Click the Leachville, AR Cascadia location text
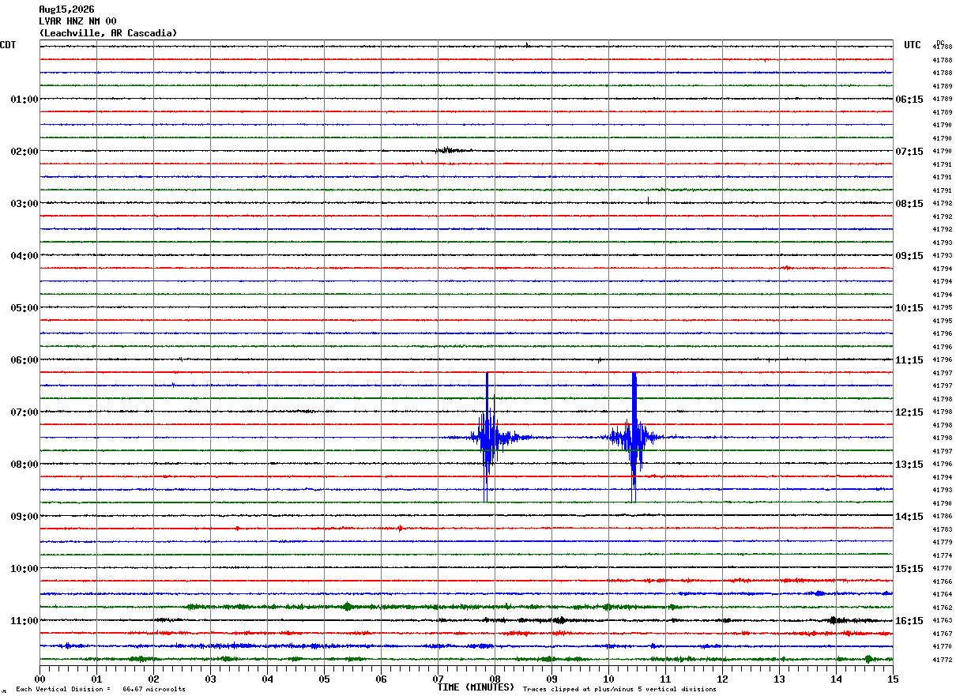Screen dimensions: 956x700 (108, 33)
